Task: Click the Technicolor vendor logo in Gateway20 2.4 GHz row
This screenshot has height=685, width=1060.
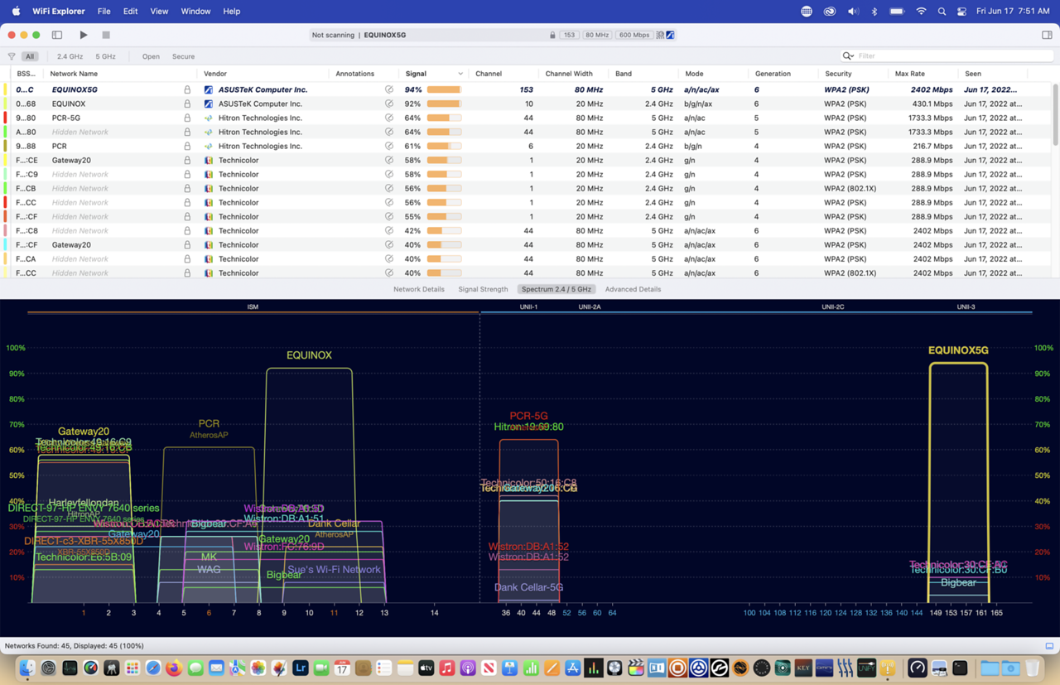Action: coord(209,160)
